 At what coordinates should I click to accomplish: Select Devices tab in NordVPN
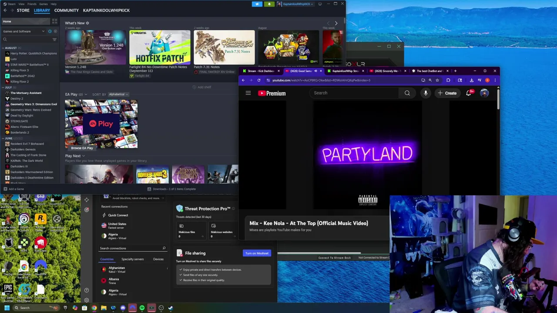(158, 259)
